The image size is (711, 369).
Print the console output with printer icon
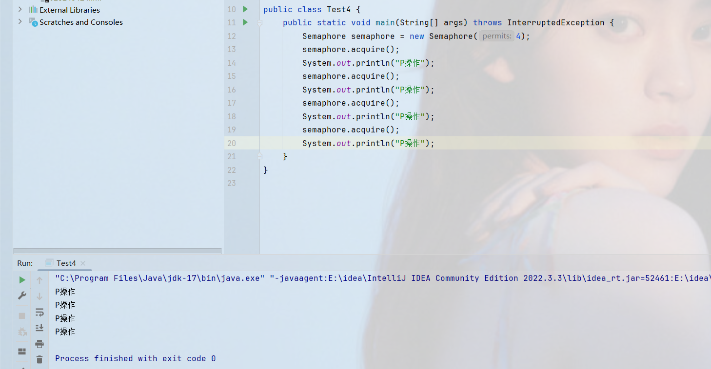click(x=39, y=344)
